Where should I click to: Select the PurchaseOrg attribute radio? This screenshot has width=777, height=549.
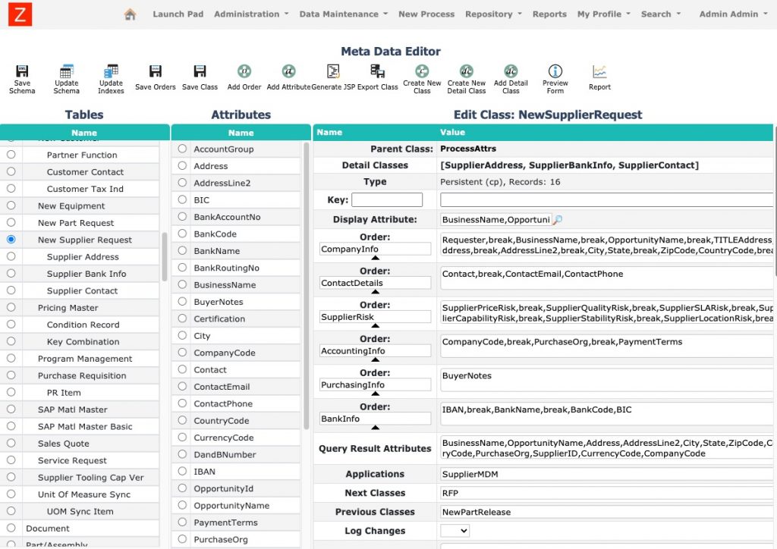pos(182,538)
